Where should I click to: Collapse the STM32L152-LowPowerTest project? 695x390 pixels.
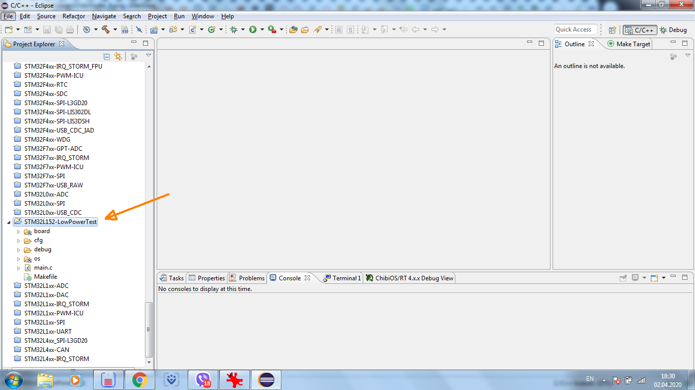pos(9,222)
